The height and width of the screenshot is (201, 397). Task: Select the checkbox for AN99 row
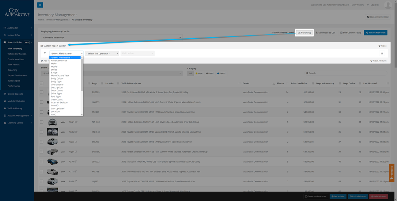[x=42, y=142]
